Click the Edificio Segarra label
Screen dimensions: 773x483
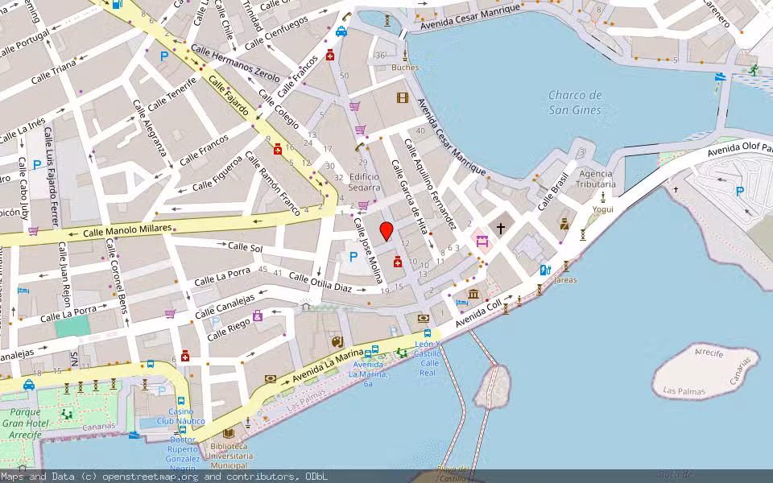(364, 182)
